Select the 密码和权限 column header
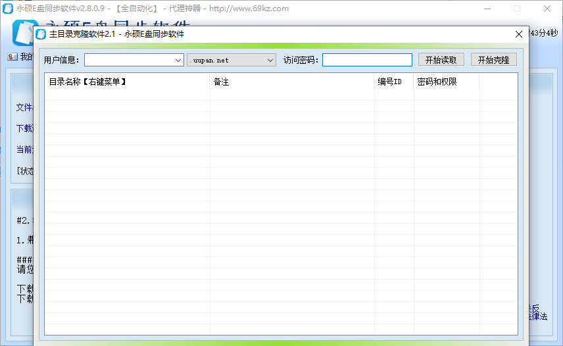This screenshot has height=346, width=563. tap(445, 82)
